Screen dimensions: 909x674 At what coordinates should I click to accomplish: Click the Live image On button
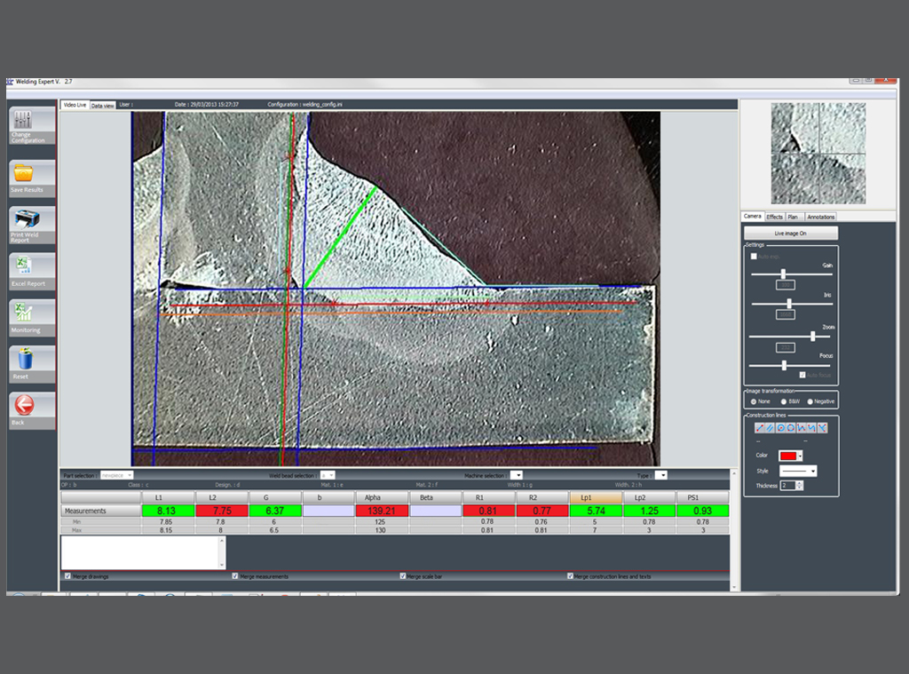pyautogui.click(x=790, y=233)
